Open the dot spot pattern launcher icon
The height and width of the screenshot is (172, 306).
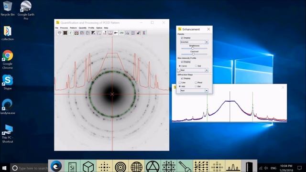point(104,167)
